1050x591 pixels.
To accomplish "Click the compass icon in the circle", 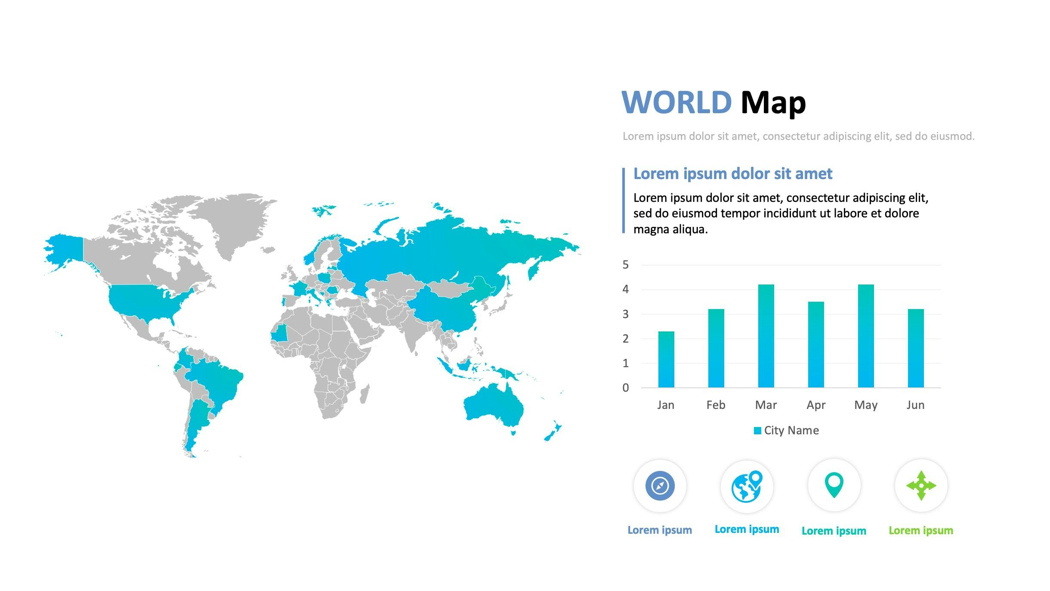I will coord(660,486).
